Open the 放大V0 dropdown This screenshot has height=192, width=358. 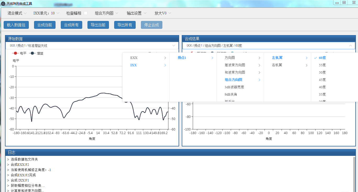[163, 13]
